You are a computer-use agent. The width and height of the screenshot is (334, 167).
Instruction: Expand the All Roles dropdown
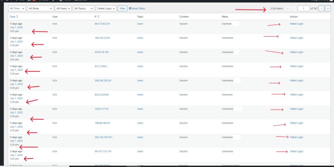pos(40,8)
